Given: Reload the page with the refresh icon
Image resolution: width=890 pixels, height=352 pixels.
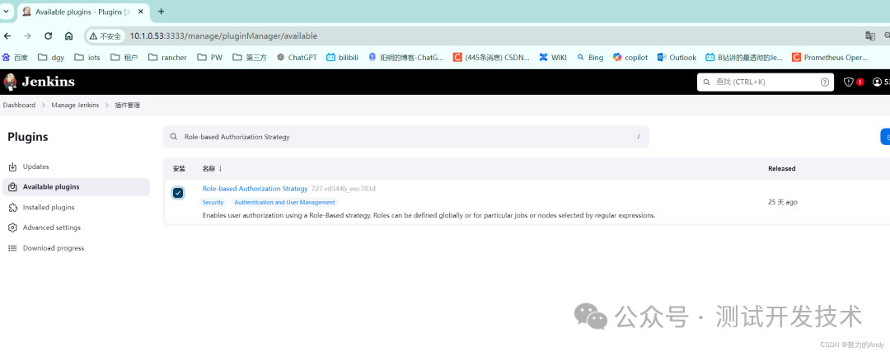Looking at the screenshot, I should [49, 35].
